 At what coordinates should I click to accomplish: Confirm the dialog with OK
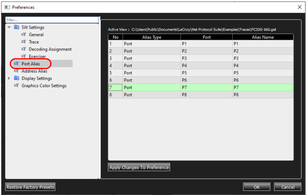pos(257,187)
